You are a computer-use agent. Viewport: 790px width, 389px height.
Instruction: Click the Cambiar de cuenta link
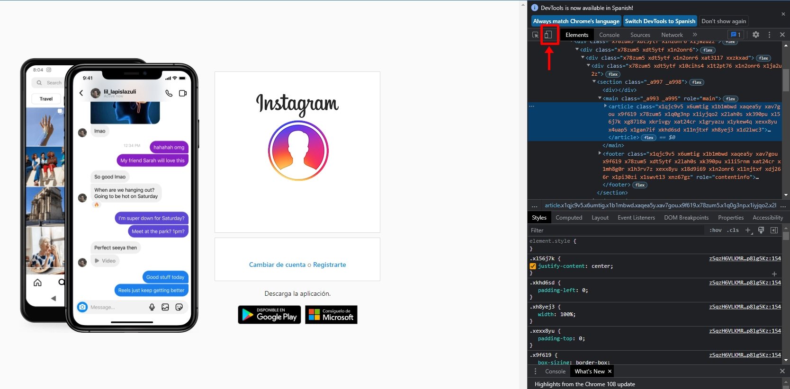click(x=277, y=265)
